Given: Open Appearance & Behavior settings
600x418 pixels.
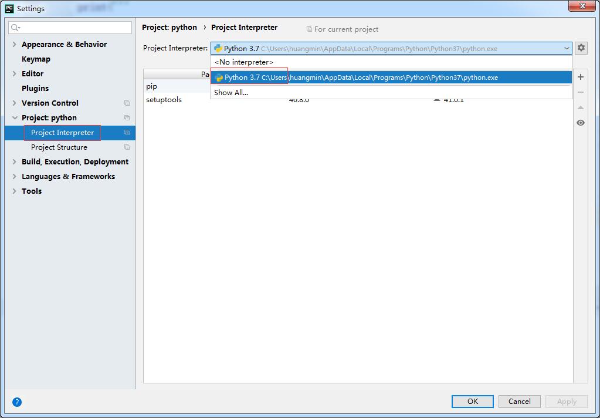Looking at the screenshot, I should click(65, 45).
